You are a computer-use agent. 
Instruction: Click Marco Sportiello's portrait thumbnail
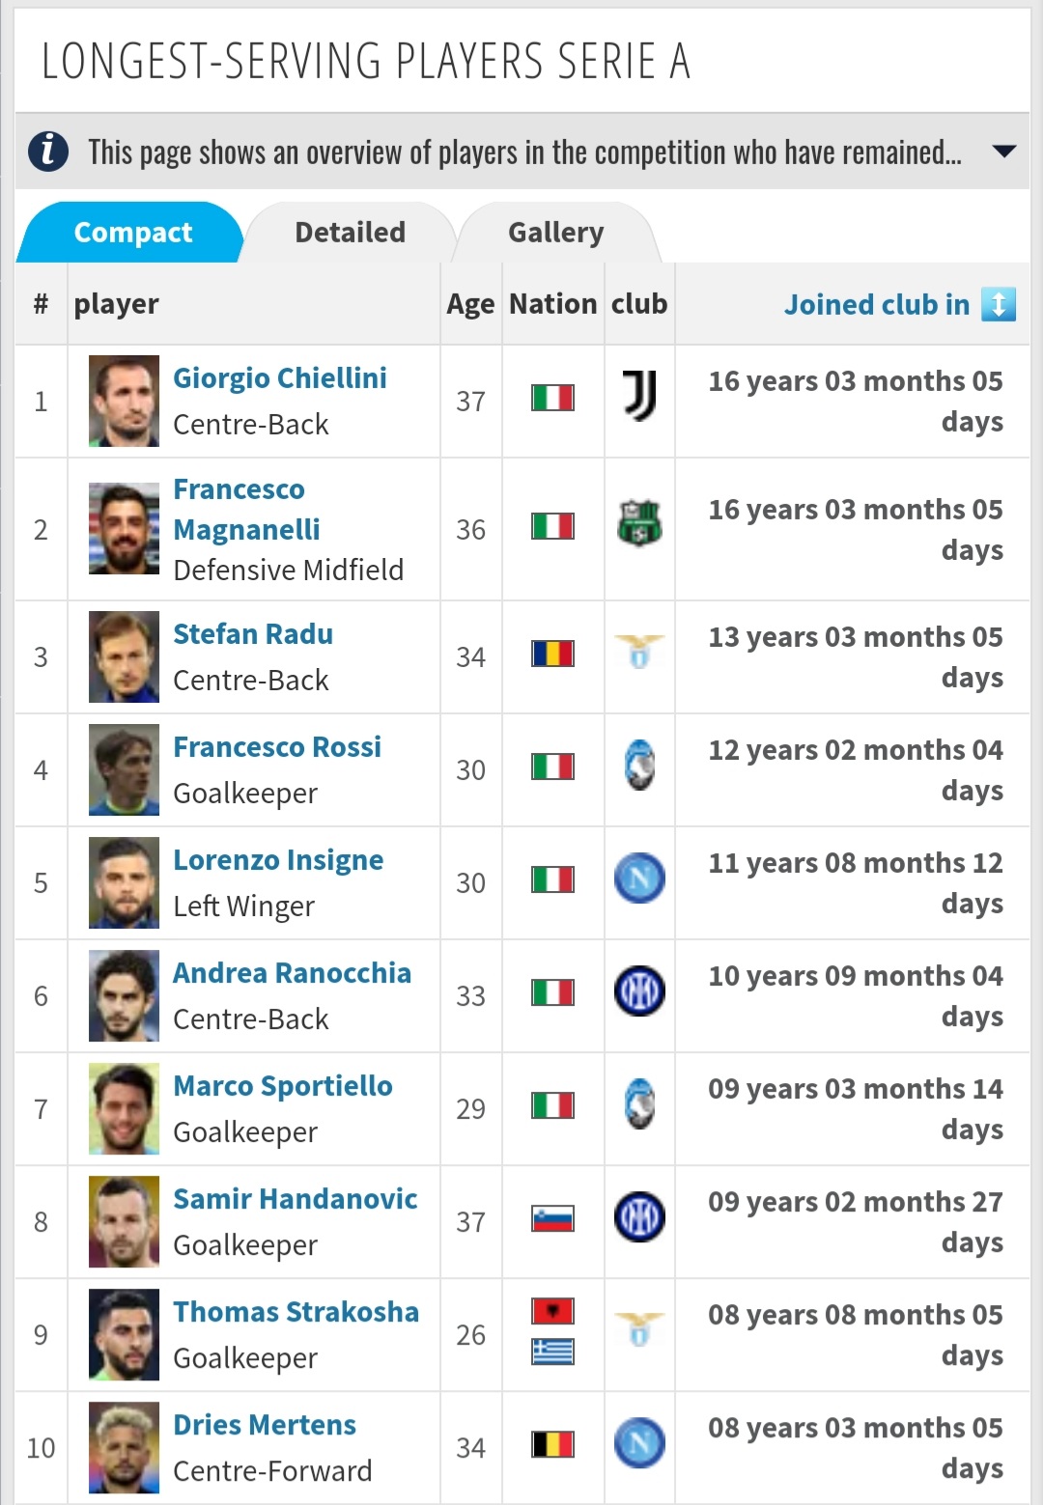(x=124, y=1108)
